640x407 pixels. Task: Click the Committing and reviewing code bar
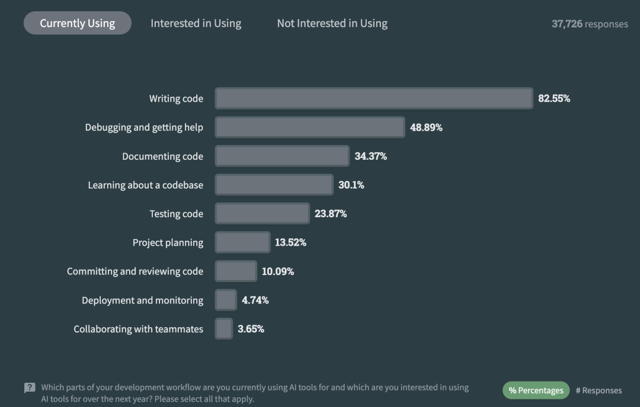(236, 272)
